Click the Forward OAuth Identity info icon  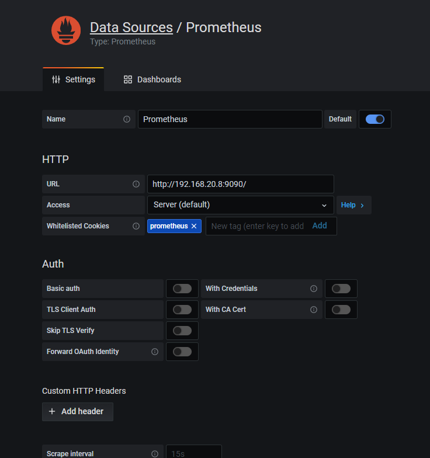[x=155, y=352]
